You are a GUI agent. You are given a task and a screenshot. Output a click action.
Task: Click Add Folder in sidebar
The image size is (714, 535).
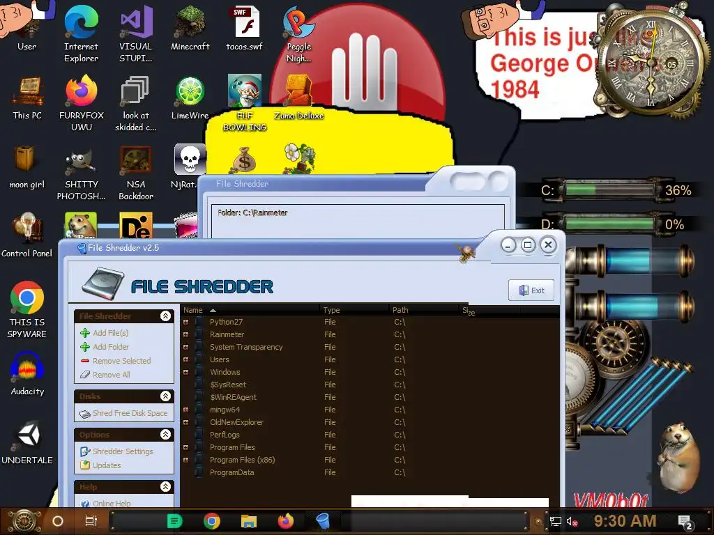[x=105, y=347]
